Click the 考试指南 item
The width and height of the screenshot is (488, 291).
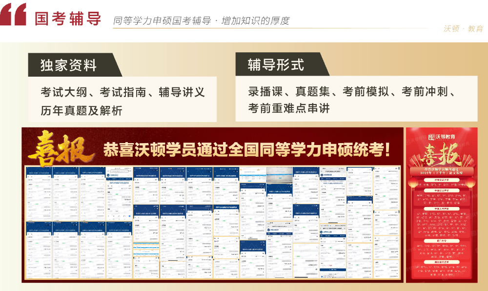pos(123,92)
